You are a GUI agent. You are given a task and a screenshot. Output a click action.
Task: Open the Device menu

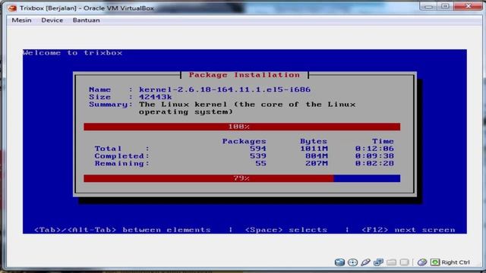tap(52, 20)
